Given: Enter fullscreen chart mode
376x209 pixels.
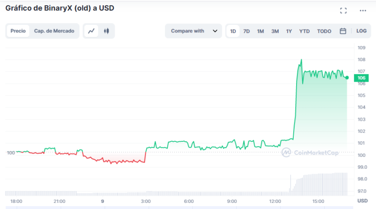Looking at the screenshot, I should click(343, 10).
